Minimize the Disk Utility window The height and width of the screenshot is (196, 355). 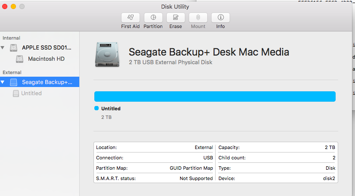13,6
